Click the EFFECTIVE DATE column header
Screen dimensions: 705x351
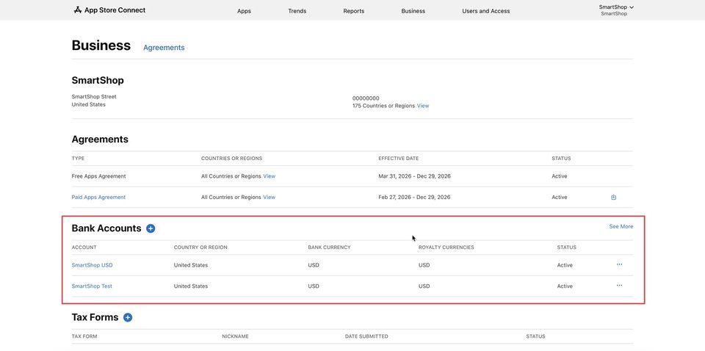pyautogui.click(x=398, y=159)
